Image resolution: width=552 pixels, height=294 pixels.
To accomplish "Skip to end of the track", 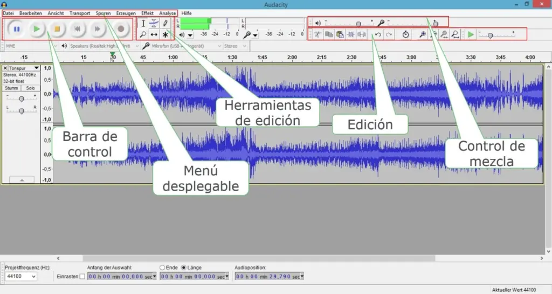I will coord(98,29).
